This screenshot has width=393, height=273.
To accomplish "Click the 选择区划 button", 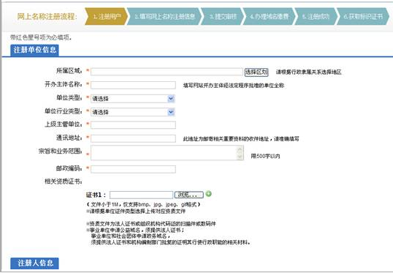I will tap(256, 72).
